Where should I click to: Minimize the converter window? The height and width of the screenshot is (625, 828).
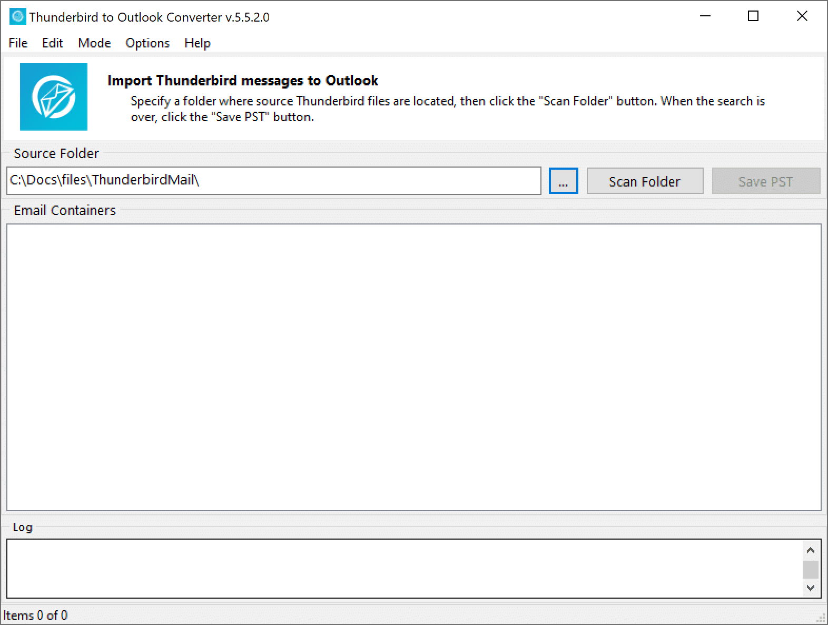click(705, 16)
